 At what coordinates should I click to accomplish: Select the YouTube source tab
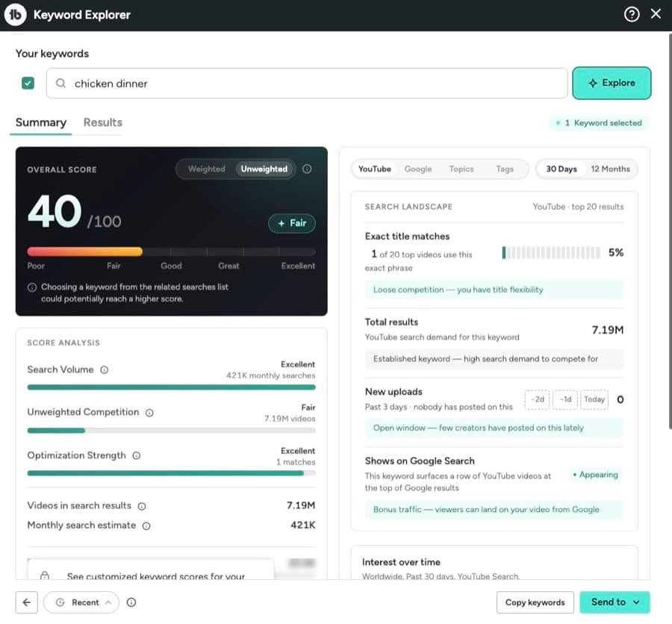pyautogui.click(x=375, y=169)
